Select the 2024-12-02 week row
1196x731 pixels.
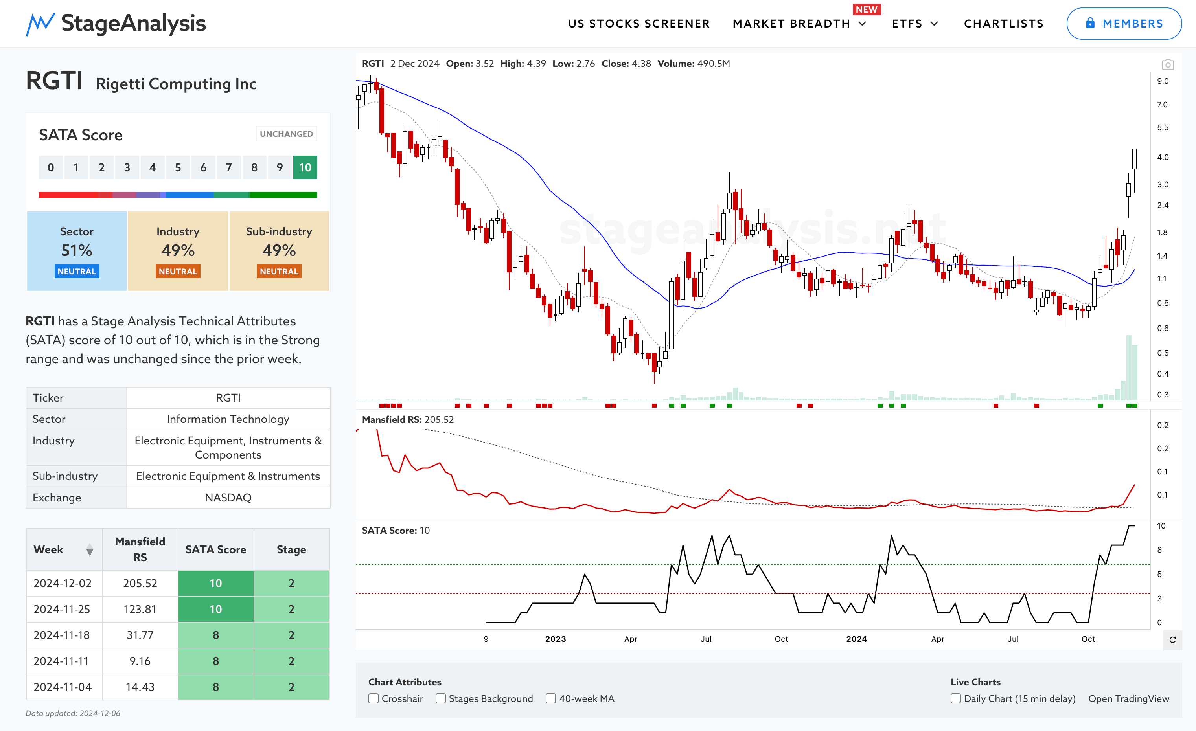[178, 583]
